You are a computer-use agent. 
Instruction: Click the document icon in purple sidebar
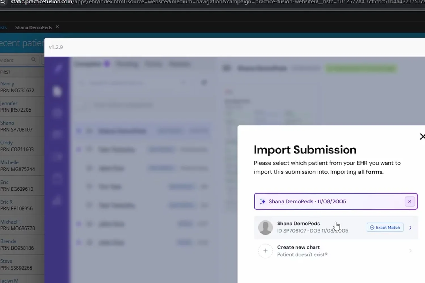pyautogui.click(x=57, y=91)
